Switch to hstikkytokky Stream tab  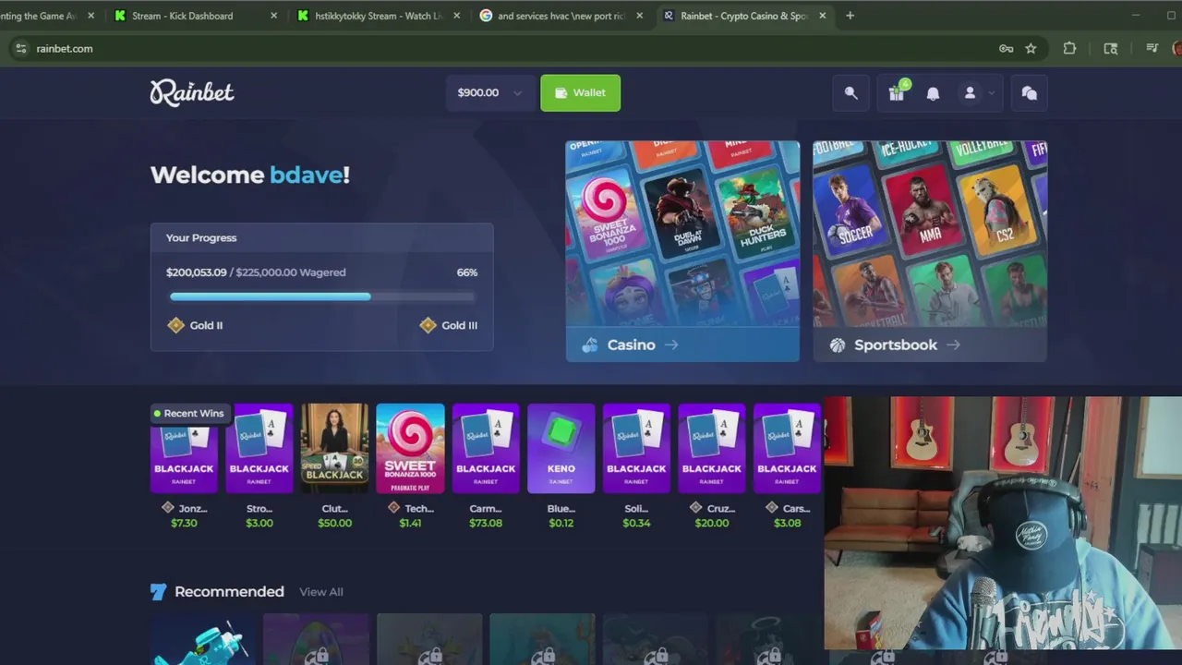379,16
